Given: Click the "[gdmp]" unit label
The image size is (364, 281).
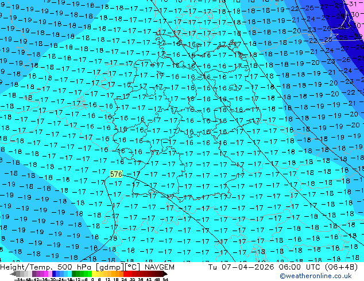Looking at the screenshot, I should [110, 267].
